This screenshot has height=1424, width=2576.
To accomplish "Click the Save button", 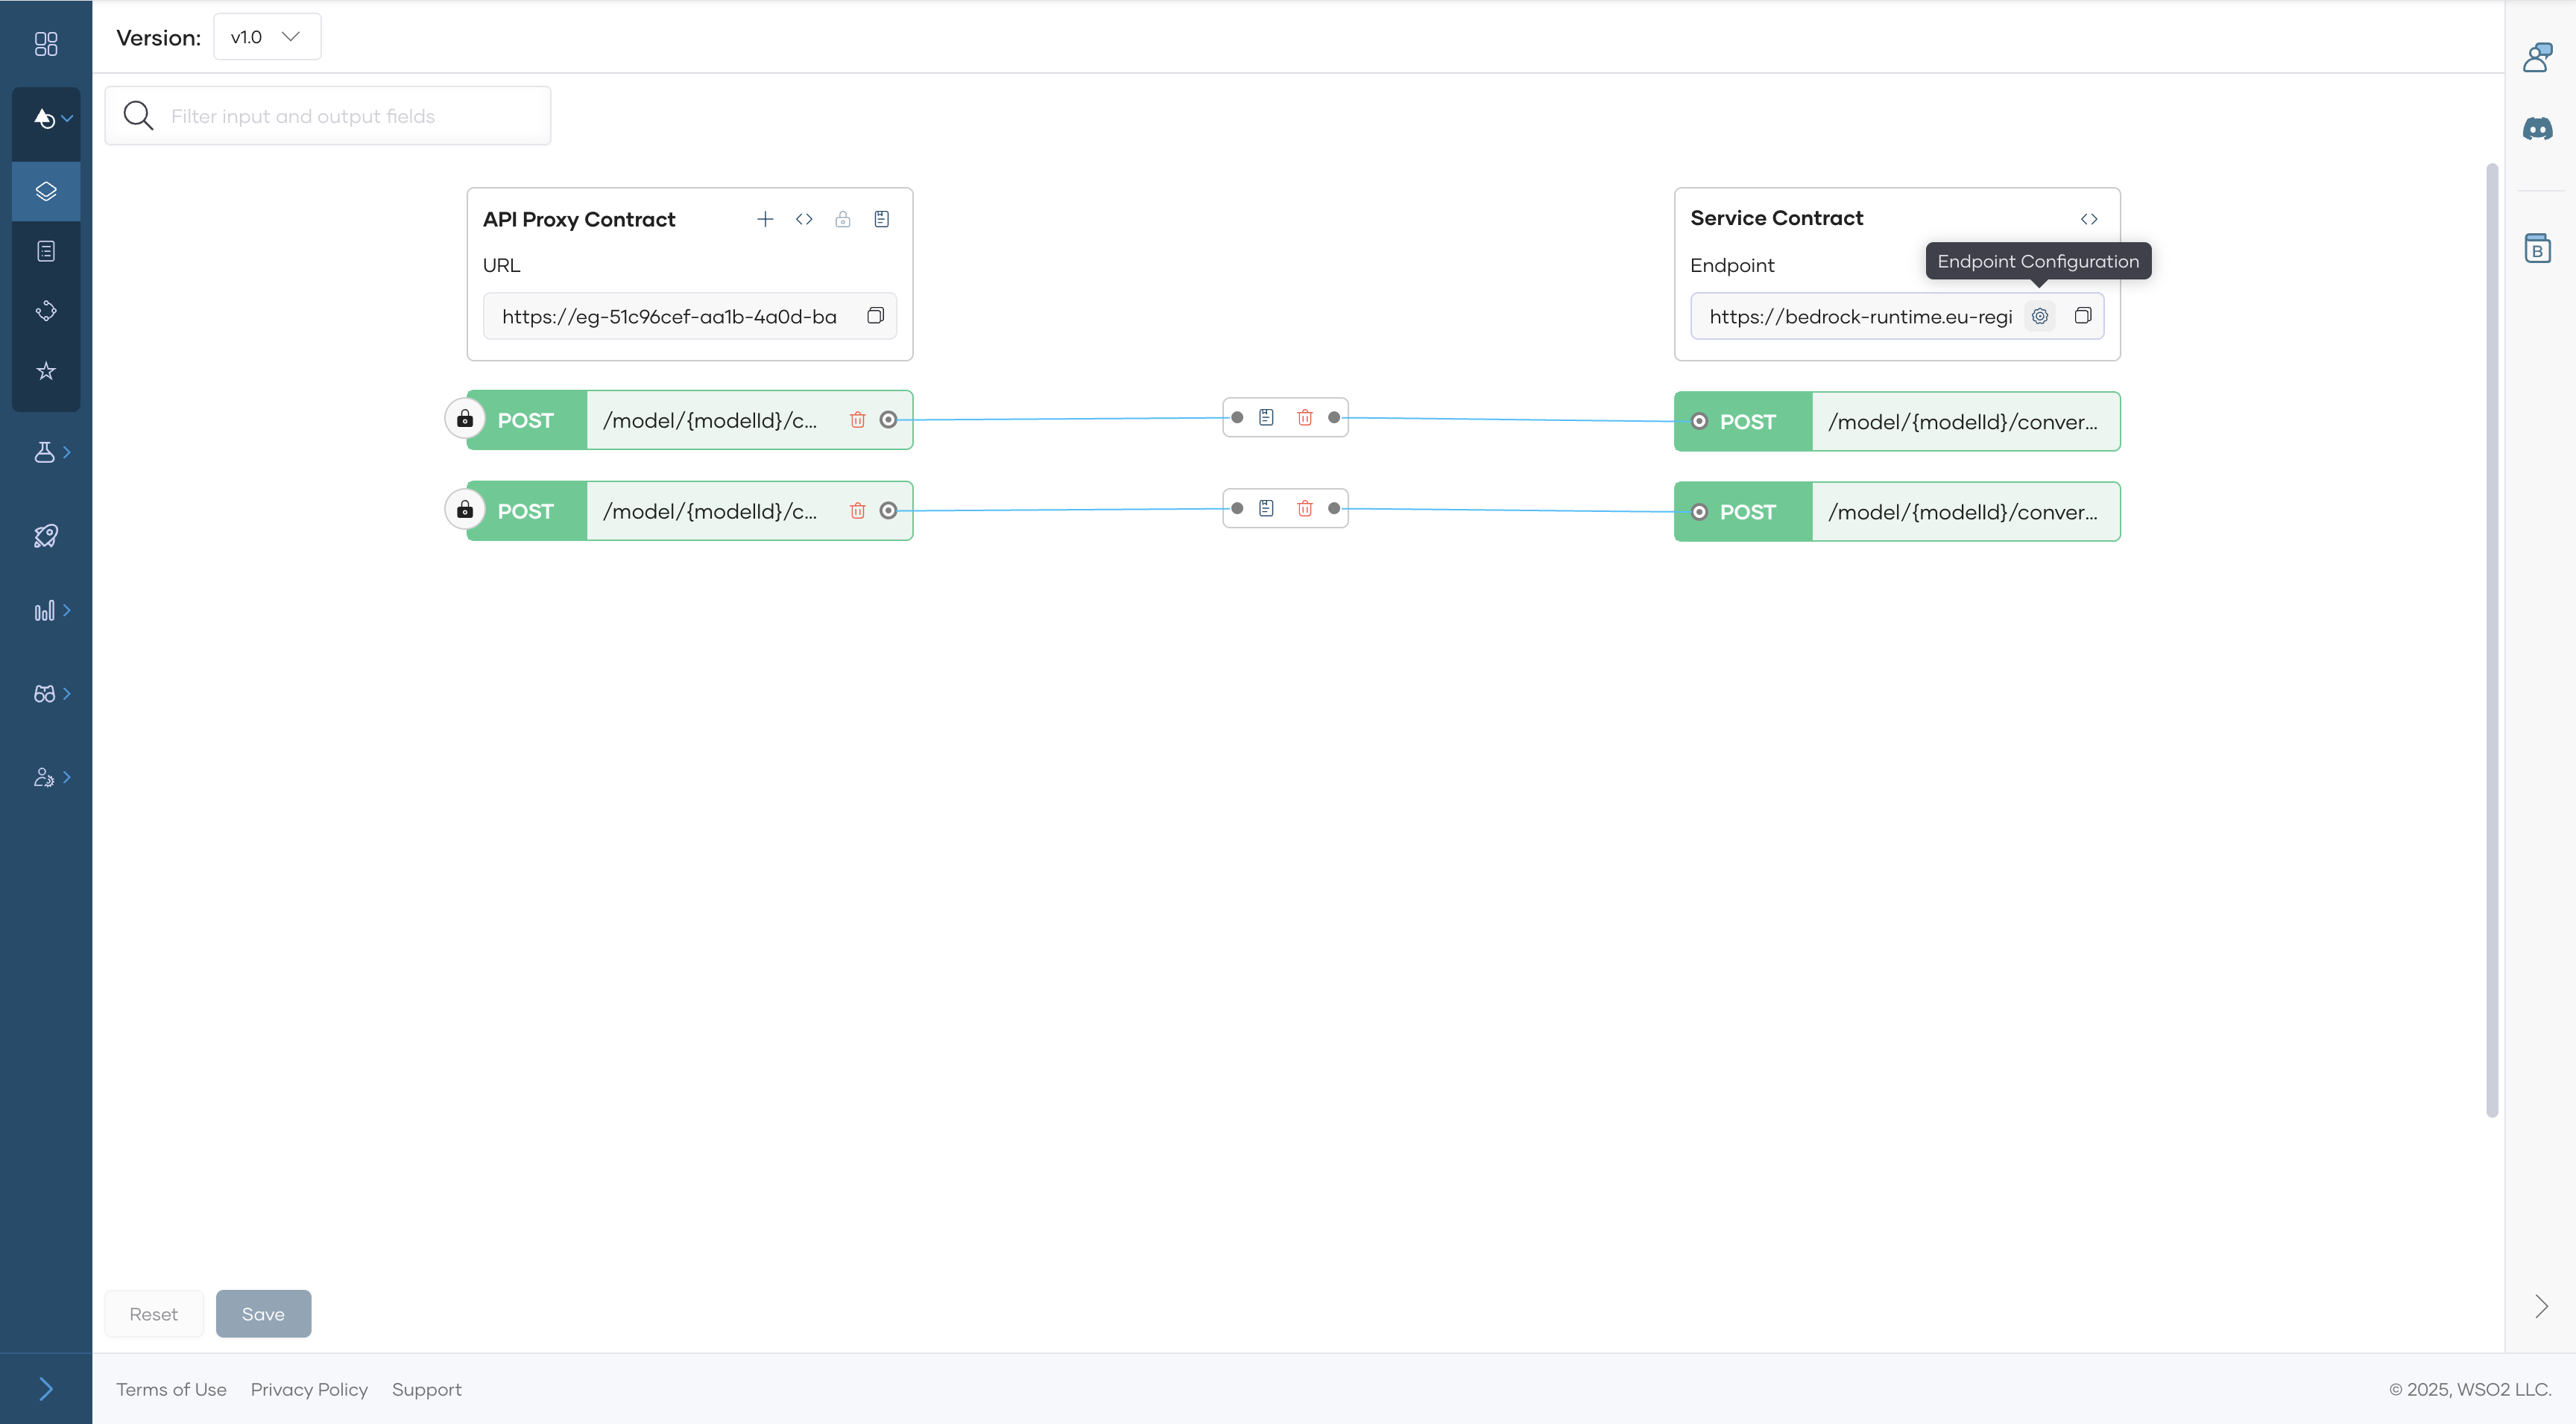I will [x=263, y=1314].
